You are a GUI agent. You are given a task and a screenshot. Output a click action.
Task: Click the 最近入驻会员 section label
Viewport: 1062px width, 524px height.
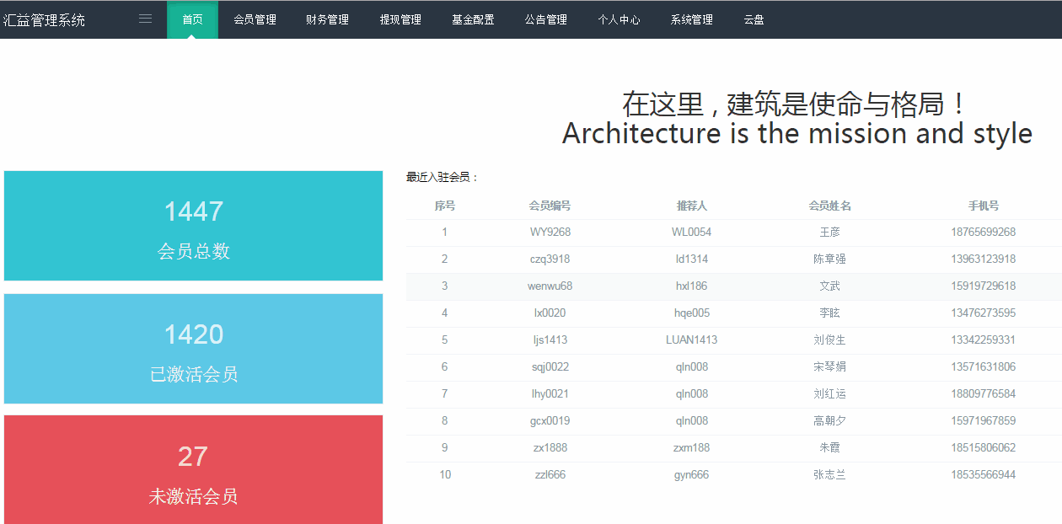pyautogui.click(x=442, y=177)
